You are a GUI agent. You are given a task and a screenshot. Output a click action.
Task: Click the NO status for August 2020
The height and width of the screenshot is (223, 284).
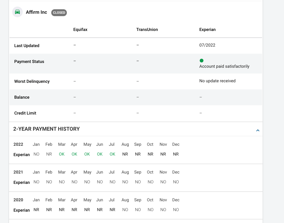[125, 210]
